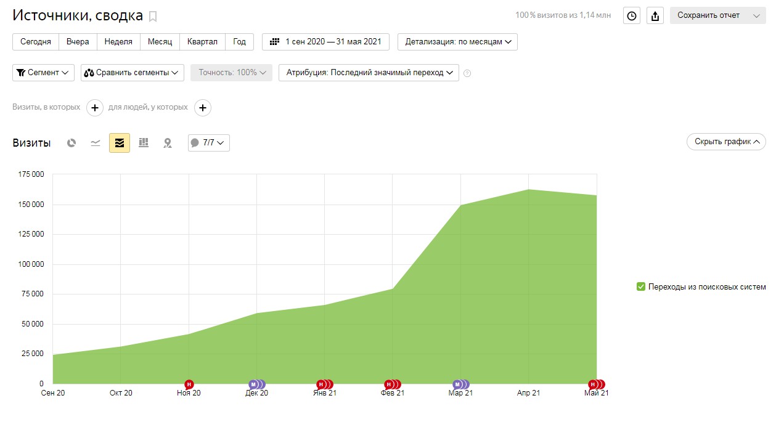Open the Сегмент dropdown
This screenshot has height=422, width=776.
click(43, 73)
